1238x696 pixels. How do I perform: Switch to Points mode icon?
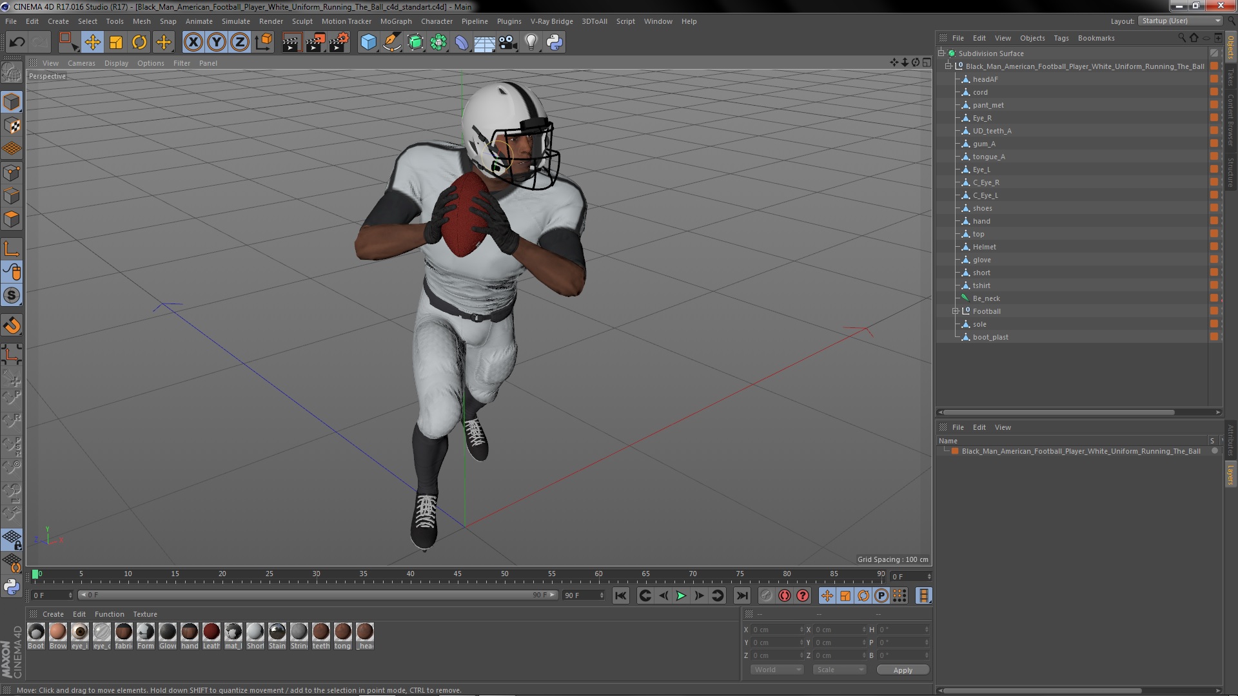(x=12, y=173)
